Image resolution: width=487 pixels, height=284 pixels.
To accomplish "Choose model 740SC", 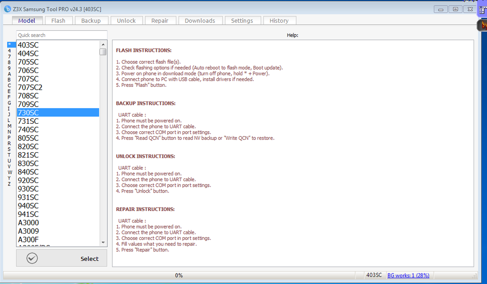I will pos(58,129).
